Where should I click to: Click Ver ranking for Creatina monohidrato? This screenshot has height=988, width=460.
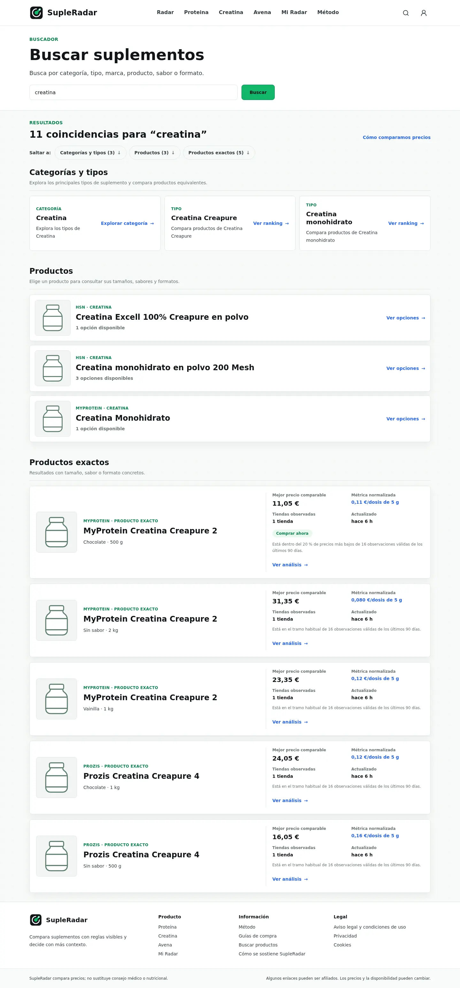coord(406,223)
